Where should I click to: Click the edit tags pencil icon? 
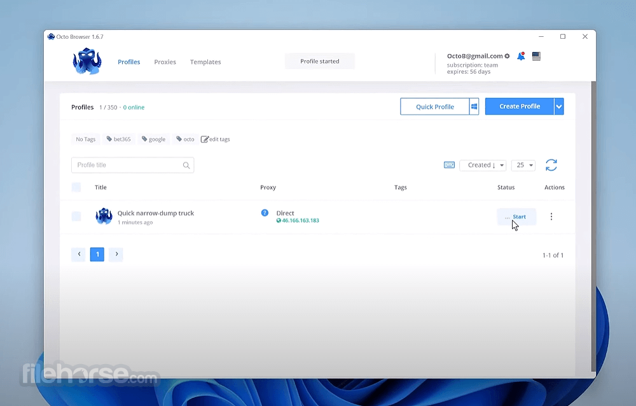coord(204,139)
